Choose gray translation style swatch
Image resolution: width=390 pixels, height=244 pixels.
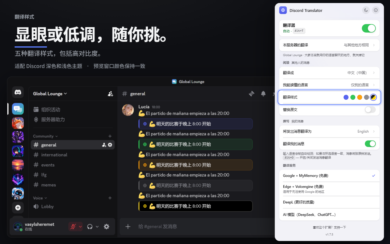coord(367,97)
